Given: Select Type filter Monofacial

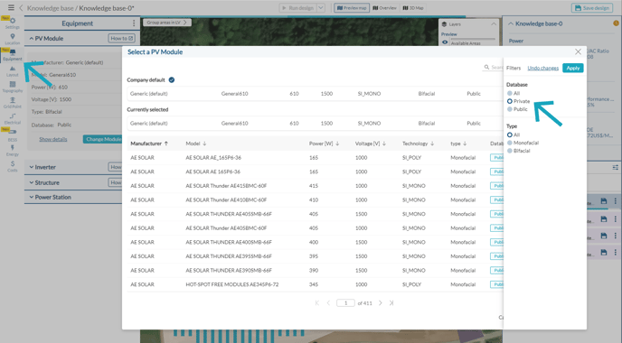Looking at the screenshot, I should pyautogui.click(x=510, y=143).
